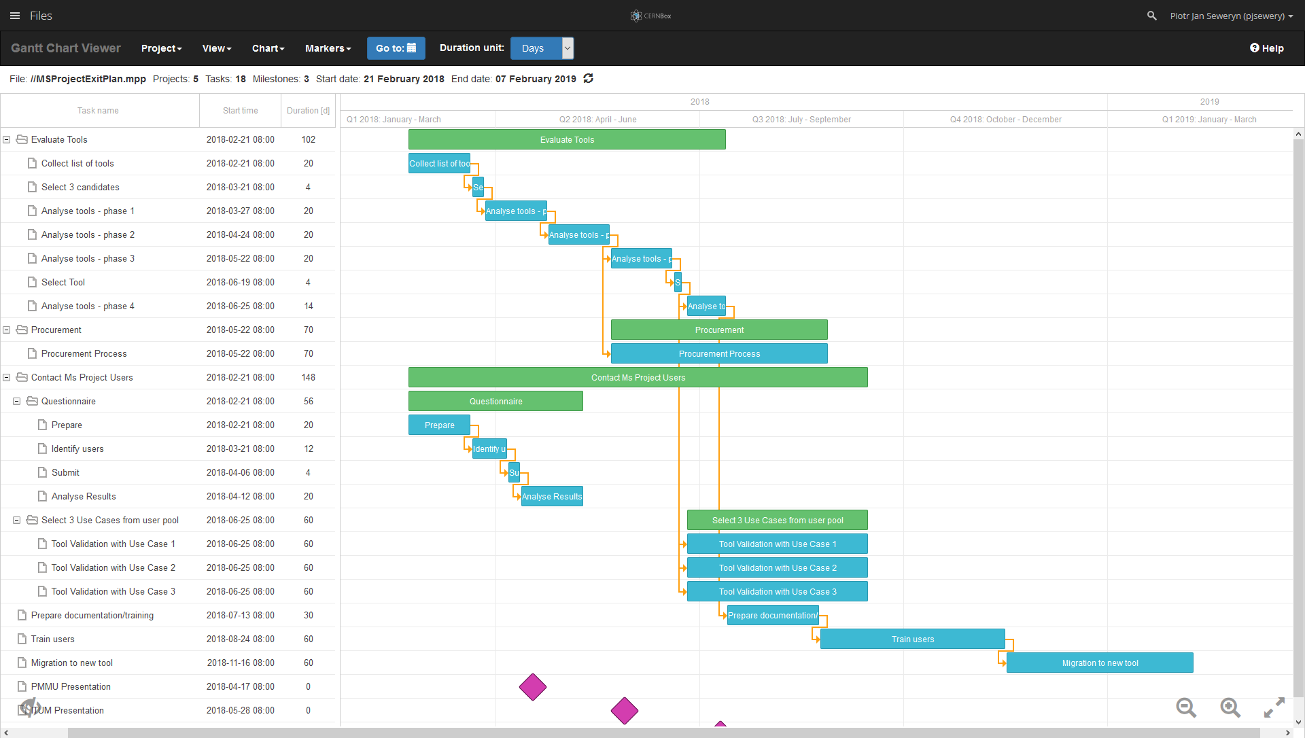Click the refresh/reload icon next to end date

click(x=589, y=79)
